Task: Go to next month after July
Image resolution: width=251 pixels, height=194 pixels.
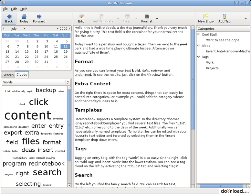Action: tap(24, 28)
